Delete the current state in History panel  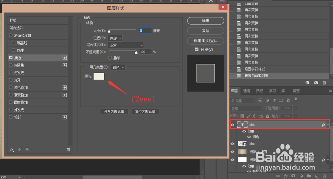(x=324, y=83)
